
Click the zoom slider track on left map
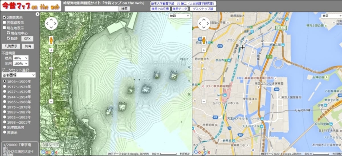[x=51, y=75]
